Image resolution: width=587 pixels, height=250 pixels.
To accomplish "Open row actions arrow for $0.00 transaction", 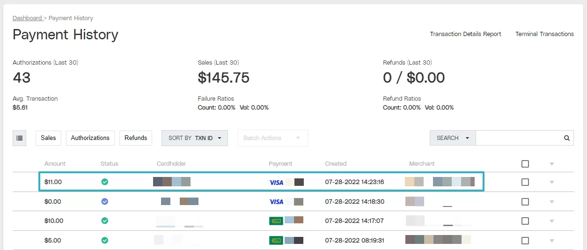I will point(552,202).
